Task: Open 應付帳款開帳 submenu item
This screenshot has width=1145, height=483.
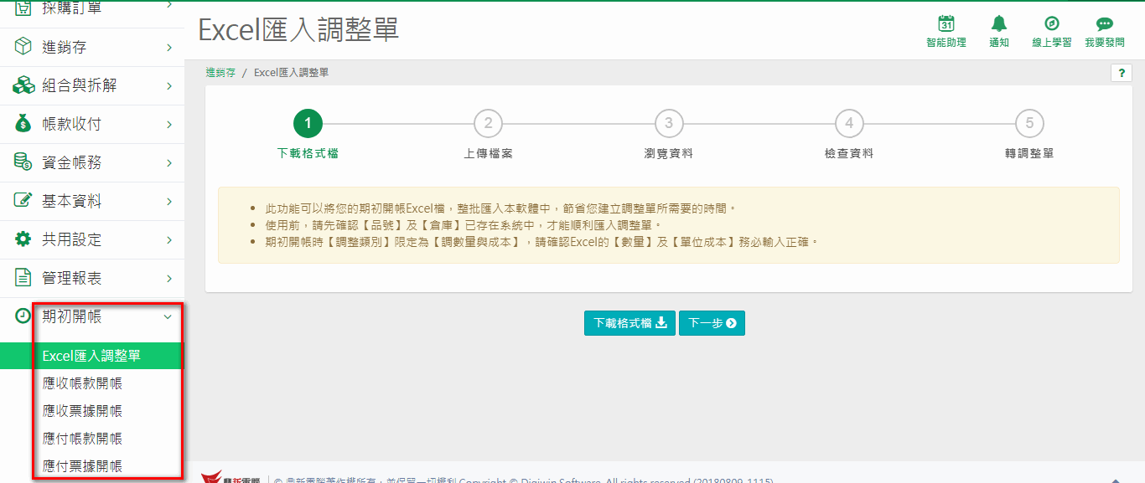Action: (82, 439)
